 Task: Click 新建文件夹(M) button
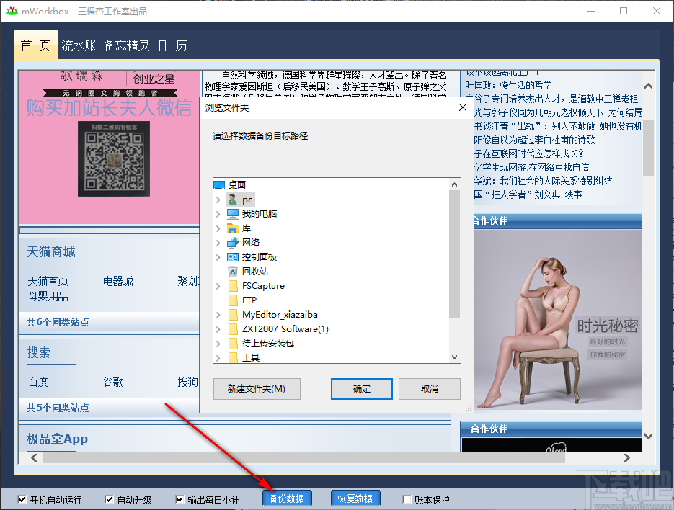tap(257, 389)
